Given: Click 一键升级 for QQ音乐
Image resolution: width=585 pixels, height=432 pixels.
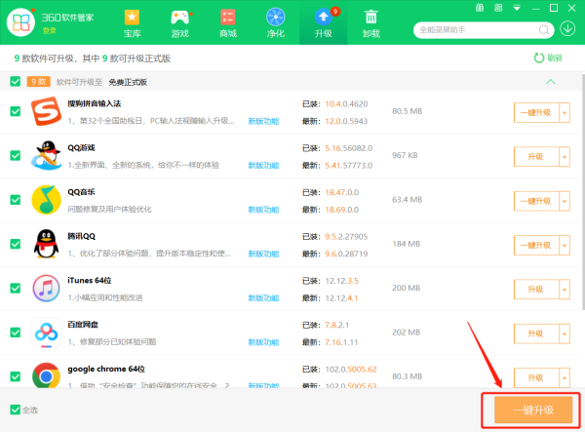Looking at the screenshot, I should point(536,201).
